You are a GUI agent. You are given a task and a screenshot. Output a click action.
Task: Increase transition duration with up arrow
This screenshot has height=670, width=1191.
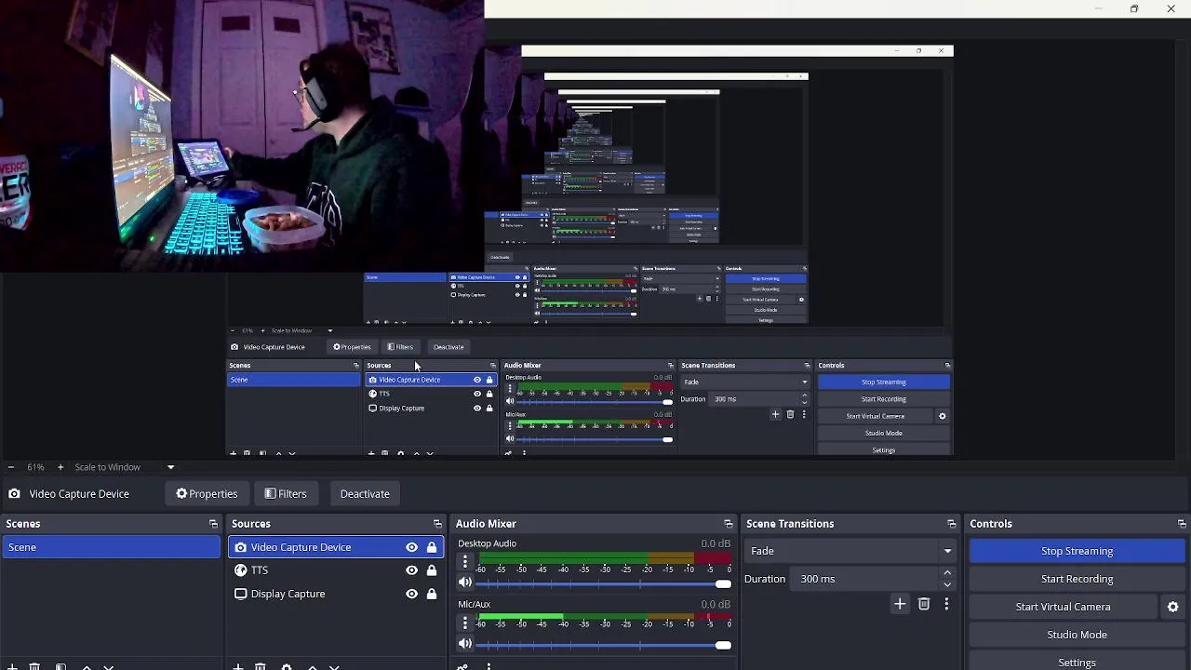coord(947,573)
